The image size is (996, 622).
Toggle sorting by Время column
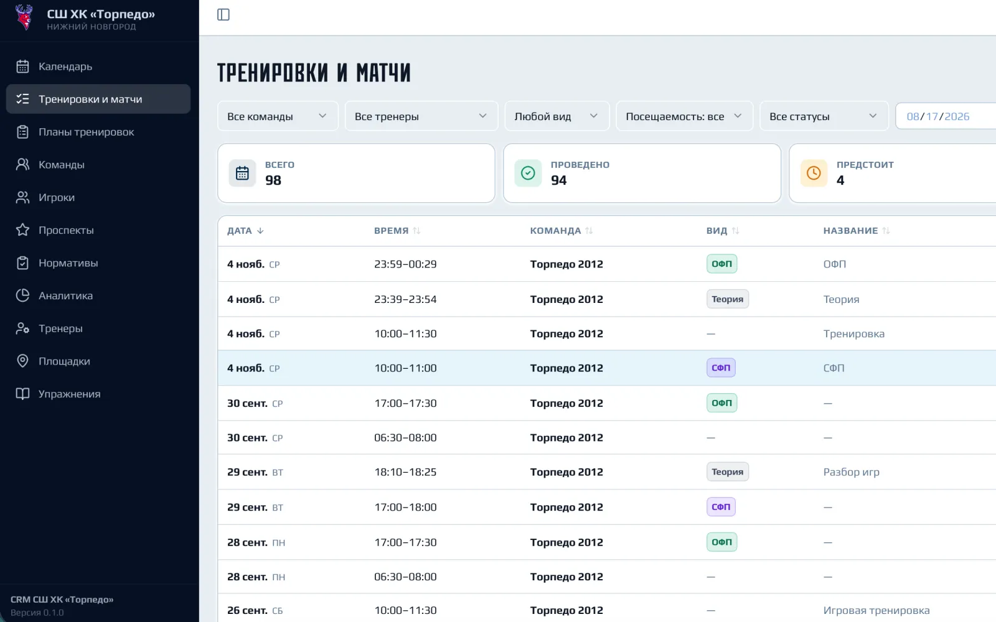(x=397, y=231)
